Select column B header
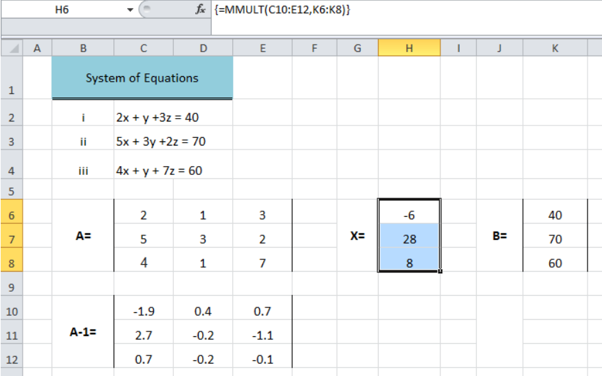602x376 pixels. click(83, 48)
